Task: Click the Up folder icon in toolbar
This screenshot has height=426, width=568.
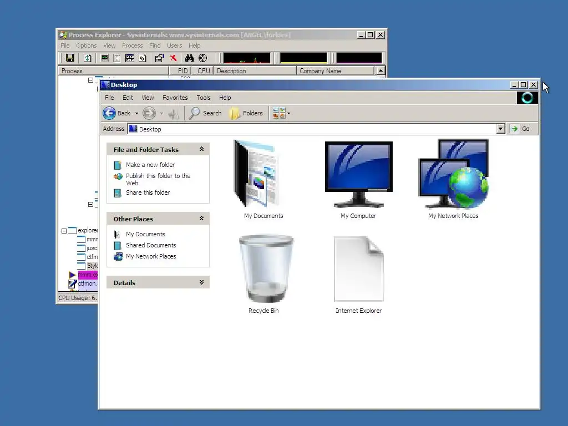Action: click(x=174, y=113)
